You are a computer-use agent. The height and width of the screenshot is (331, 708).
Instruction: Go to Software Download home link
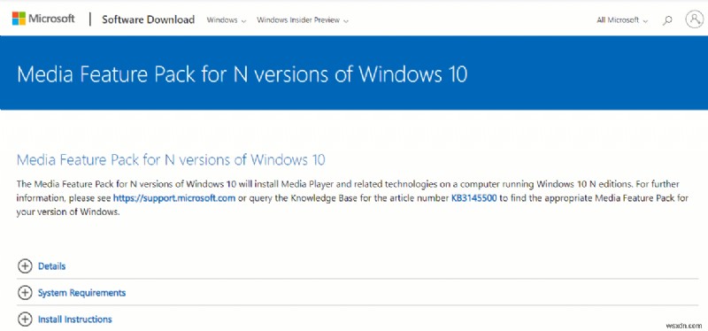click(148, 19)
